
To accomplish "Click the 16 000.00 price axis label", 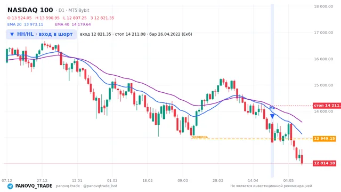I will coord(323,59).
